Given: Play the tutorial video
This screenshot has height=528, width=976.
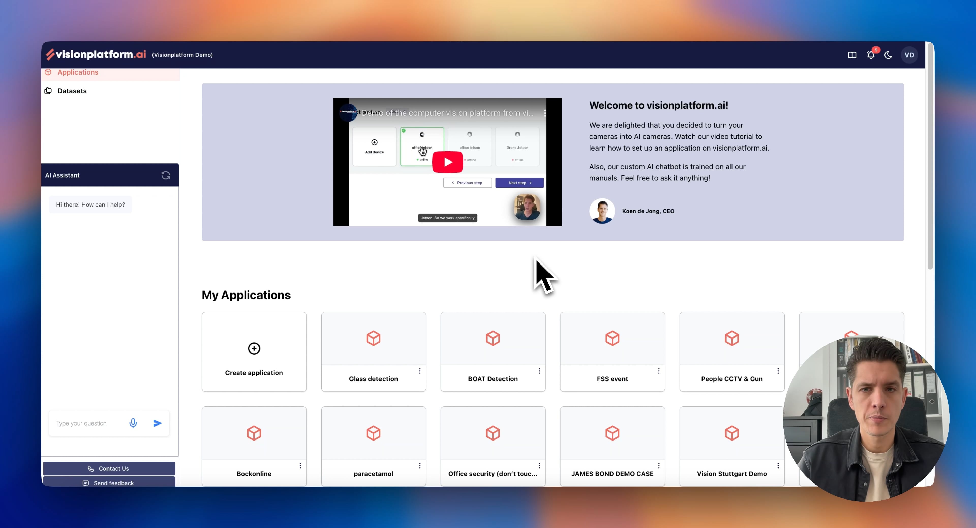Looking at the screenshot, I should pyautogui.click(x=447, y=162).
